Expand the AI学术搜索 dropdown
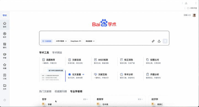Image resolution: width=199 pixels, height=107 pixels. coord(61,41)
